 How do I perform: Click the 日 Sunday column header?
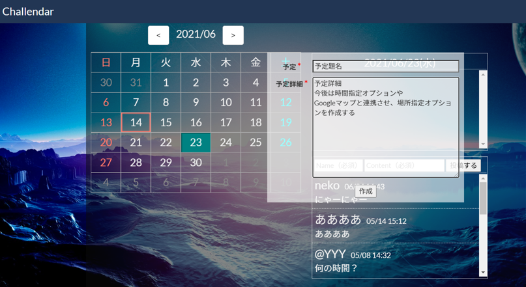pyautogui.click(x=106, y=62)
